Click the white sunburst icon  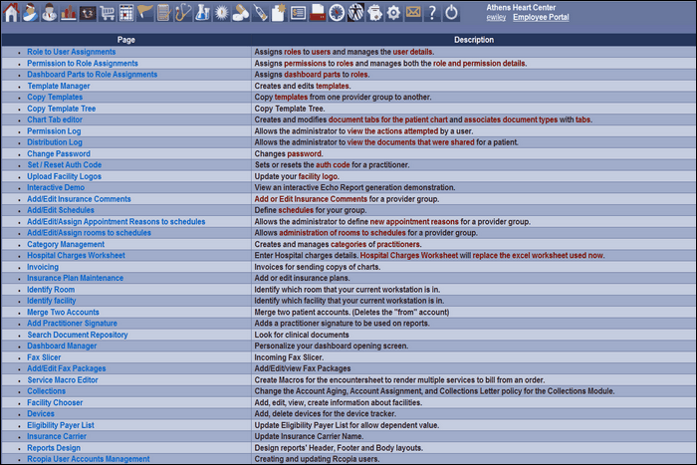[x=221, y=13]
